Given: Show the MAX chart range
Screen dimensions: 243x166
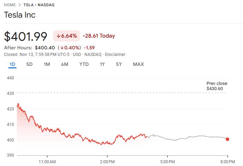Looking at the screenshot, I should click(138, 64).
